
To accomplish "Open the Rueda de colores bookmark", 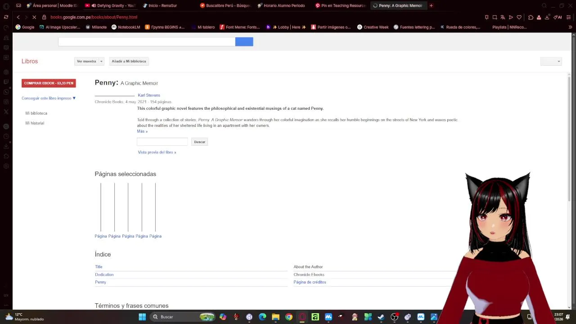I will (x=460, y=27).
